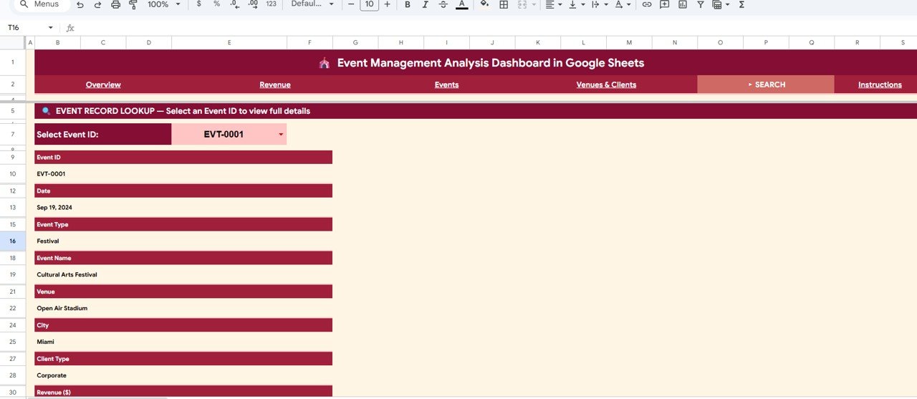Go to the Revenue tab link

(x=275, y=85)
